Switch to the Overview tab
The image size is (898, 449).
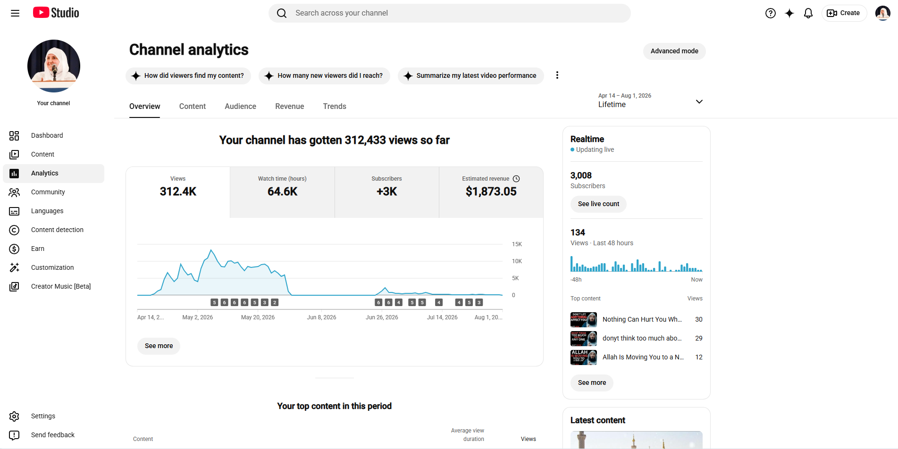point(144,107)
